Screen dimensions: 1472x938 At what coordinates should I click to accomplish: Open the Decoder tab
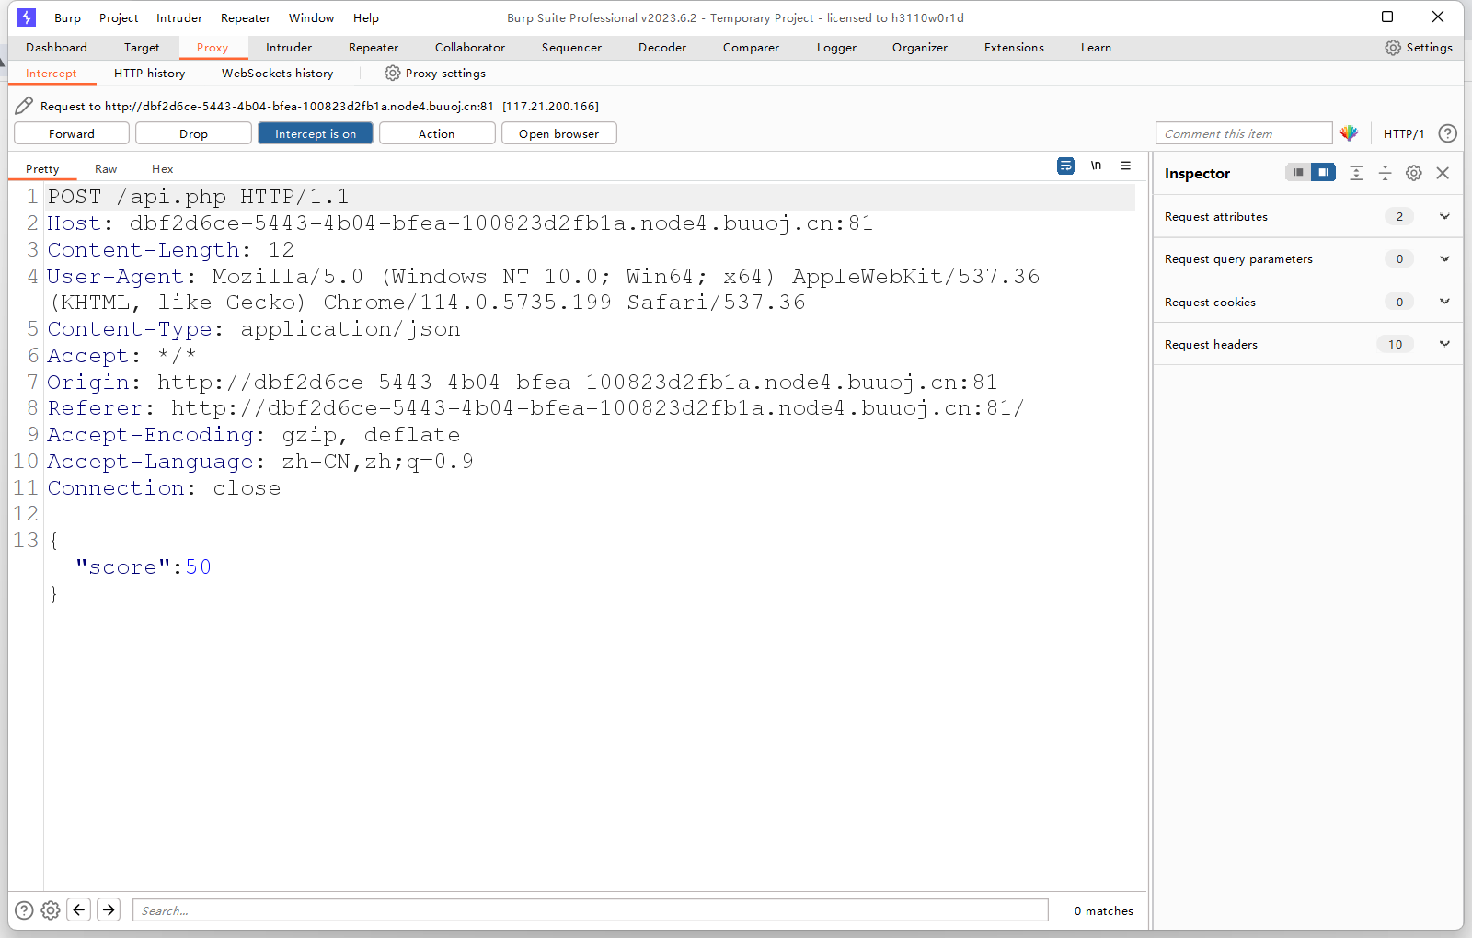(x=662, y=48)
